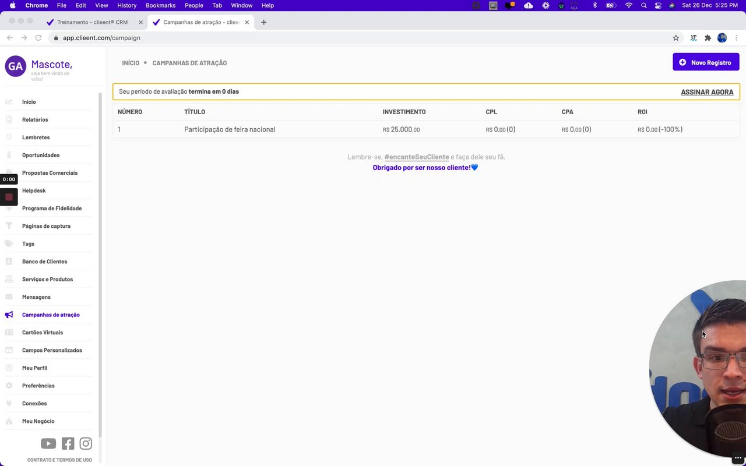Image resolution: width=746 pixels, height=466 pixels.
Task: Click the Mensagens envelope icon
Action: (9, 297)
